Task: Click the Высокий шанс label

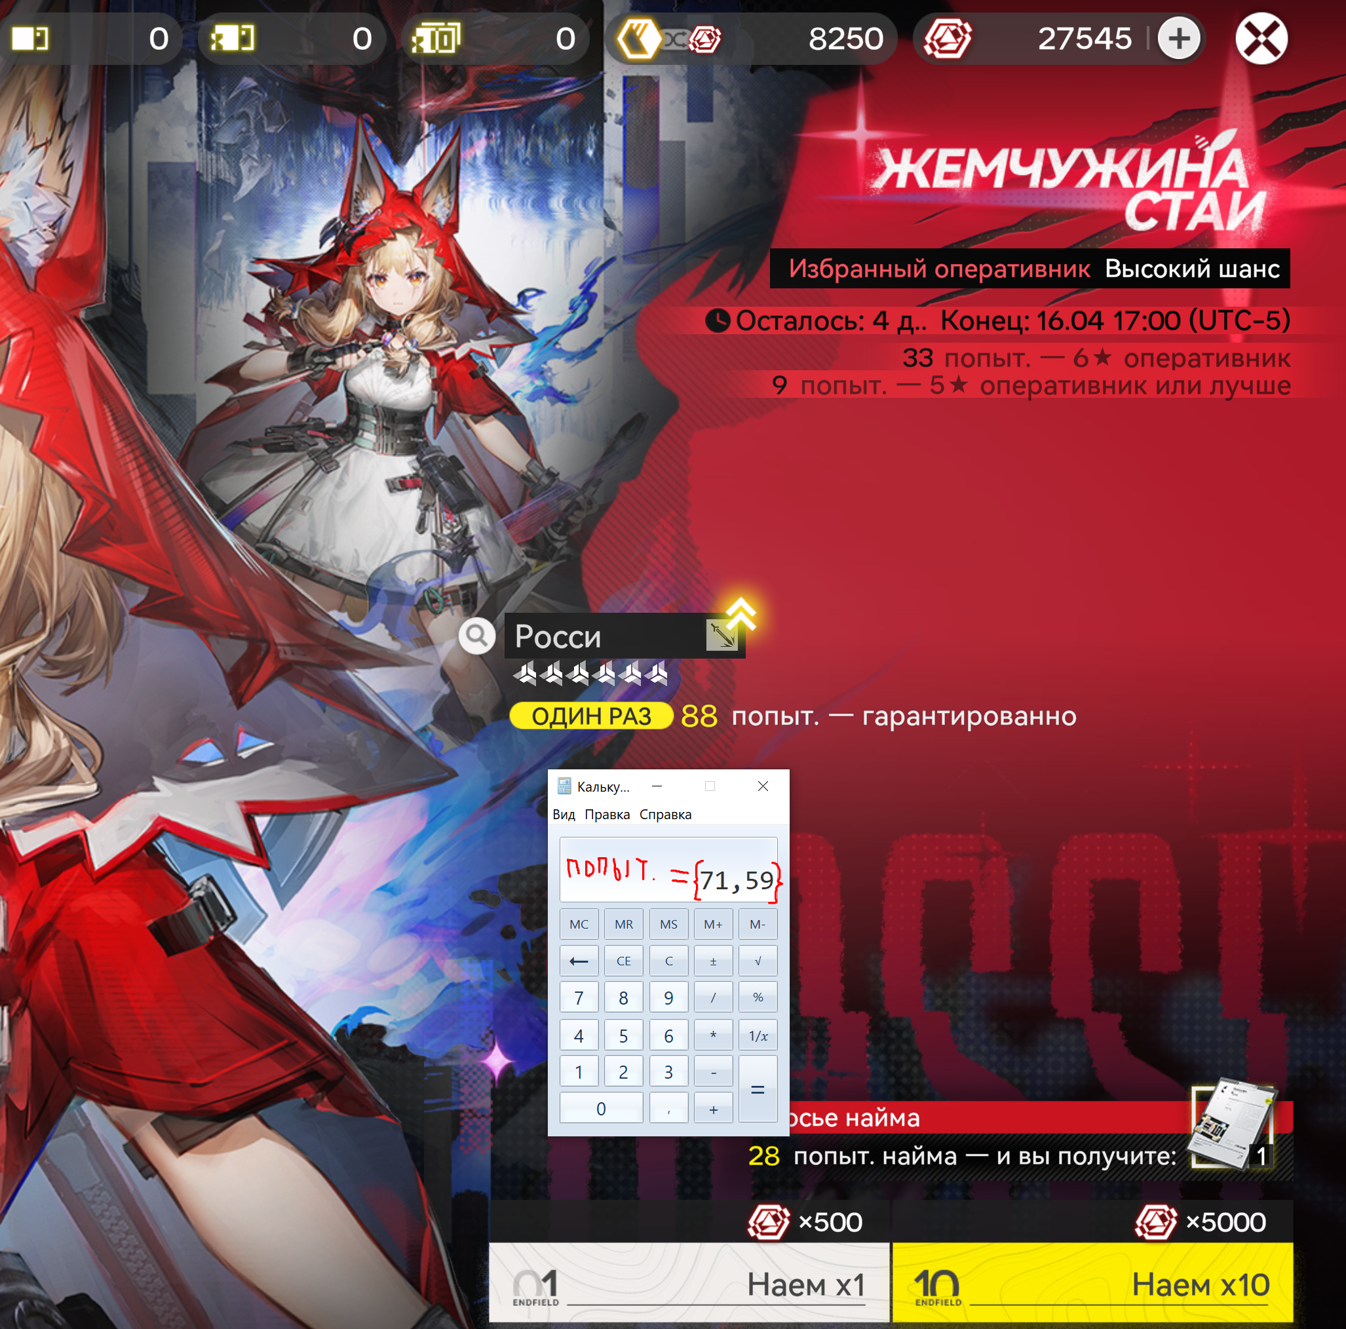Action: click(x=1192, y=269)
